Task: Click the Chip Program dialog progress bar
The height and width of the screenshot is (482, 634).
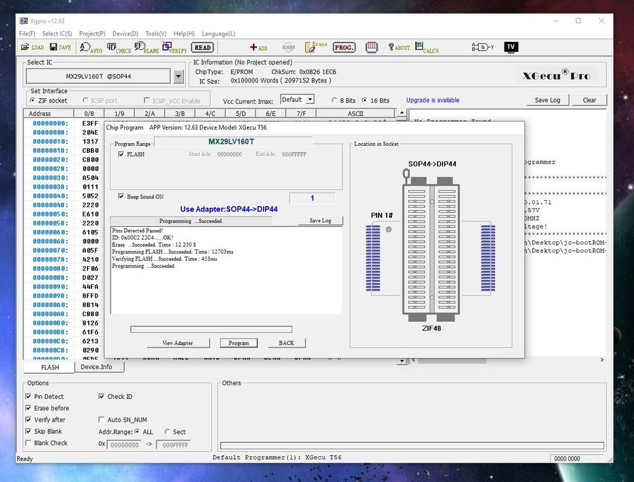Action: 211,329
